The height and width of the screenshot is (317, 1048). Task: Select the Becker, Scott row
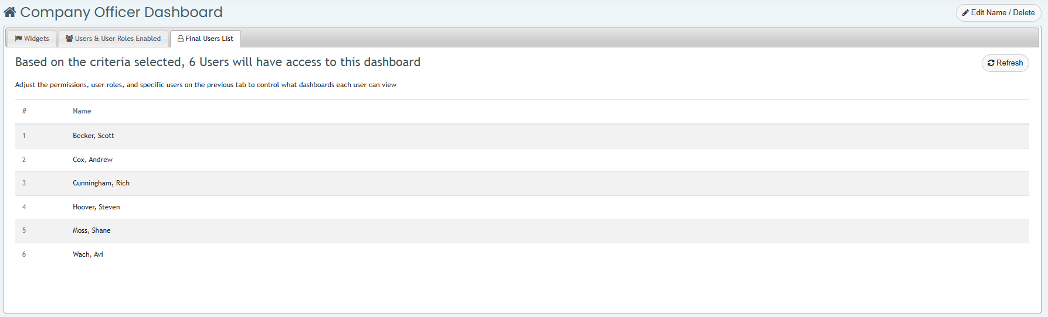(522, 136)
